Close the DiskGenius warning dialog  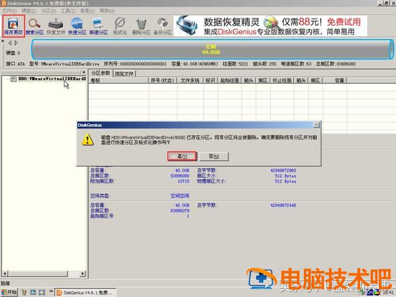(316, 125)
